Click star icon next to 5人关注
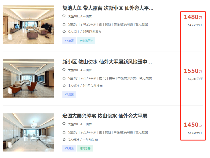The height and width of the screenshot is (158, 210). coord(64,139)
